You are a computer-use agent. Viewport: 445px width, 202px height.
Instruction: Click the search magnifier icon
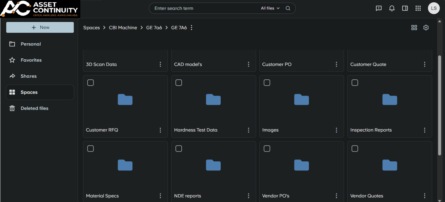(x=288, y=8)
